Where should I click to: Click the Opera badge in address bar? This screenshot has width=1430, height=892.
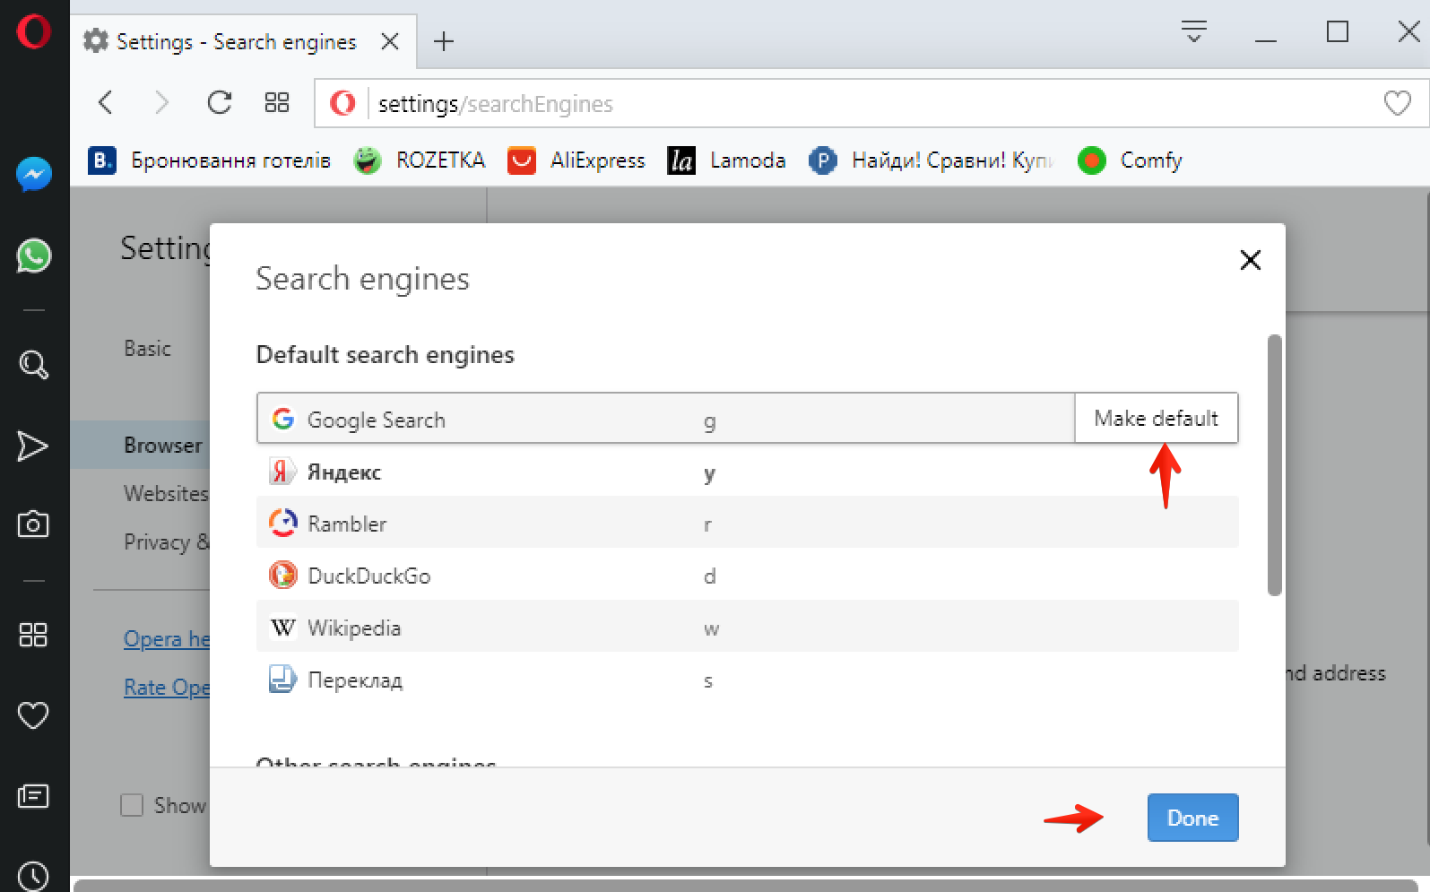[x=342, y=103]
